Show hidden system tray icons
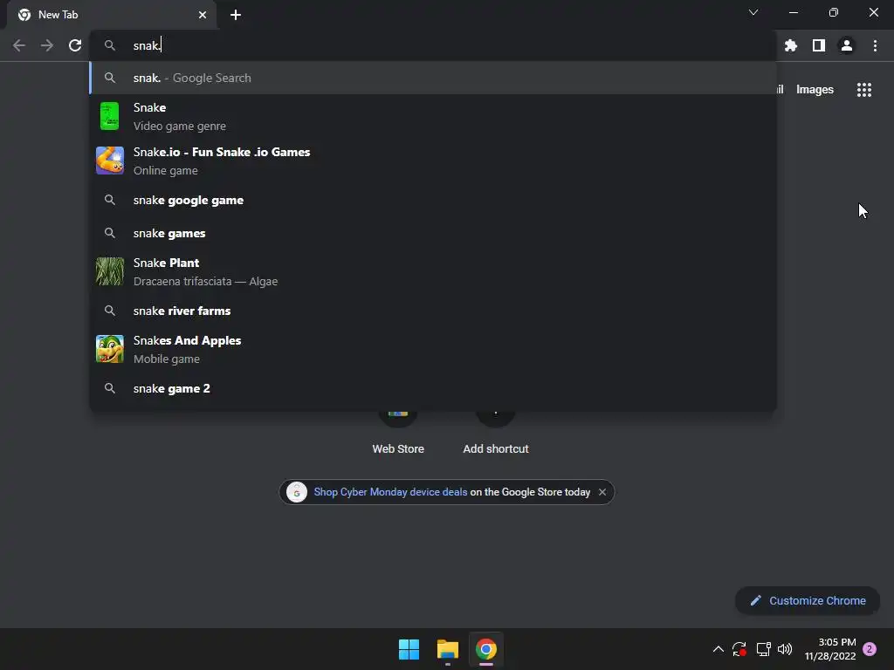Image resolution: width=894 pixels, height=670 pixels. tap(719, 649)
